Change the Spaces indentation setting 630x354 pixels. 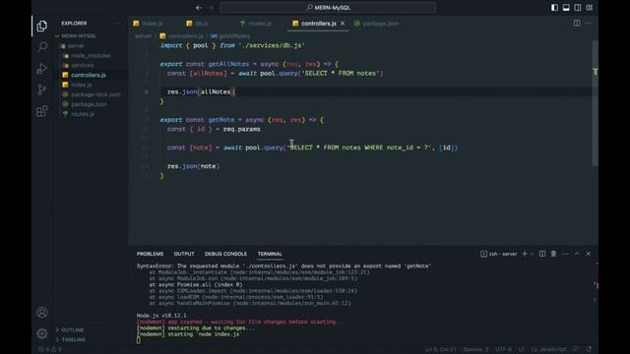coord(475,350)
